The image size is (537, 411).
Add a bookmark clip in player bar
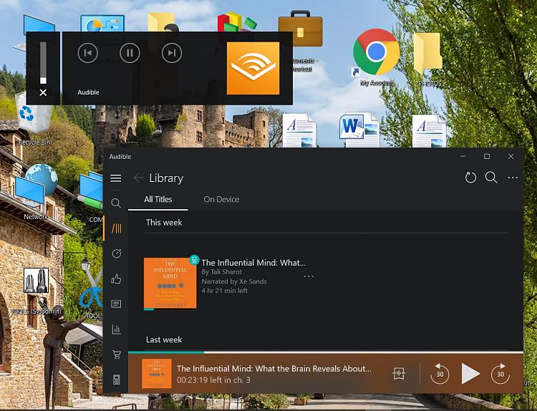click(399, 373)
